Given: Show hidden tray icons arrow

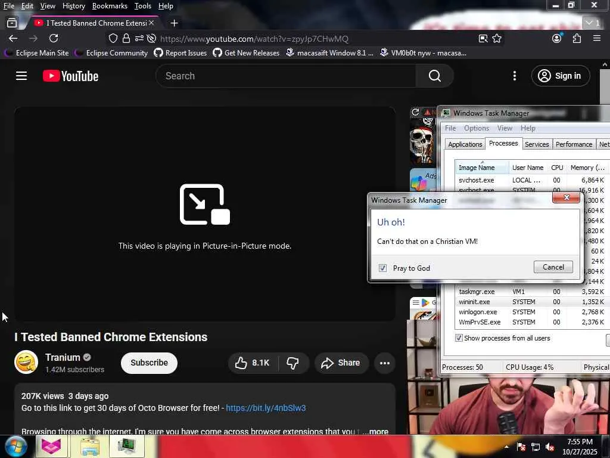Looking at the screenshot, I should [507, 447].
